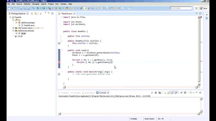
Task: Collapse the (default package) node
Action: click(x=17, y=23)
